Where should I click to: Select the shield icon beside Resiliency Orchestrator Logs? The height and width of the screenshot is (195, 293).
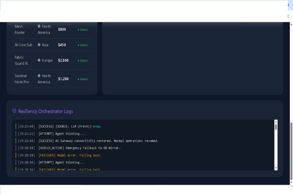point(14,111)
